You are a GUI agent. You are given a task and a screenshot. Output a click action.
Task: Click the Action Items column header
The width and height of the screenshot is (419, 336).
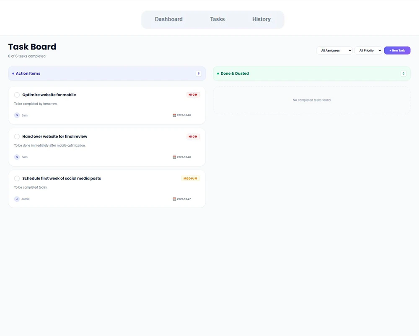point(28,74)
